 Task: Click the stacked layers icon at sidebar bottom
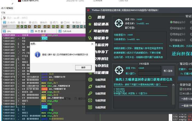click(90, 107)
